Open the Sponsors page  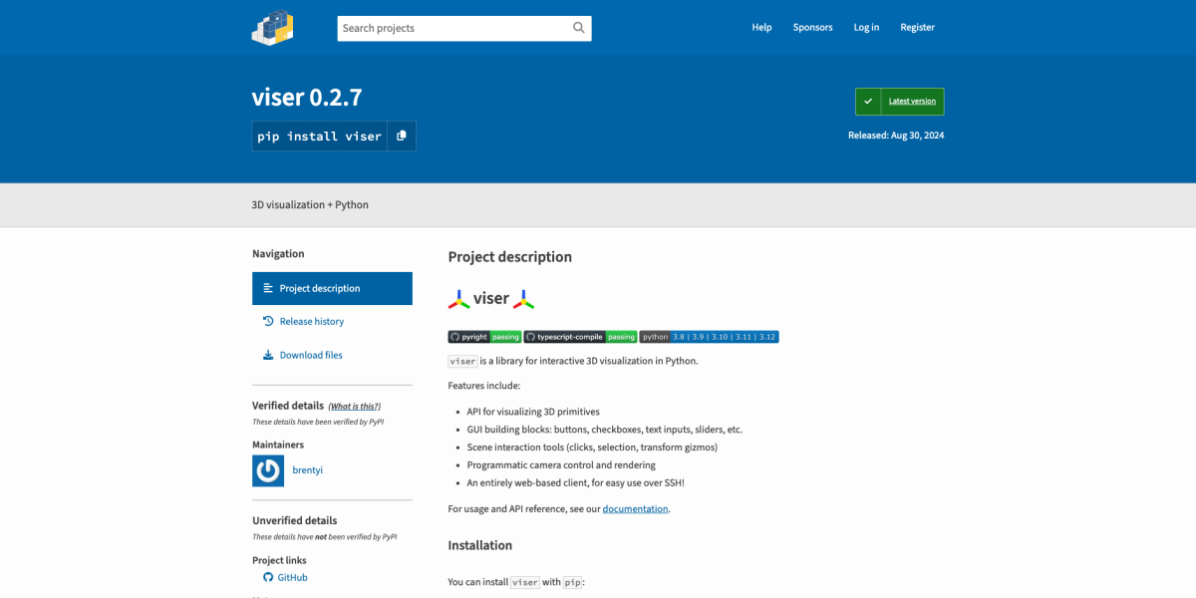tap(812, 27)
